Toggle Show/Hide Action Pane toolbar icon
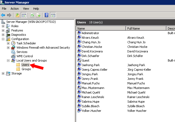 pyautogui.click(x=53, y=15)
